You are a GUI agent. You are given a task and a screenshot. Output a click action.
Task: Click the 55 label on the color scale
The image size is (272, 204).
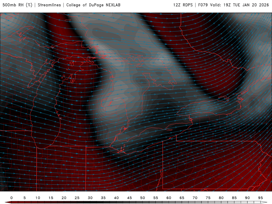(x=156, y=198)
